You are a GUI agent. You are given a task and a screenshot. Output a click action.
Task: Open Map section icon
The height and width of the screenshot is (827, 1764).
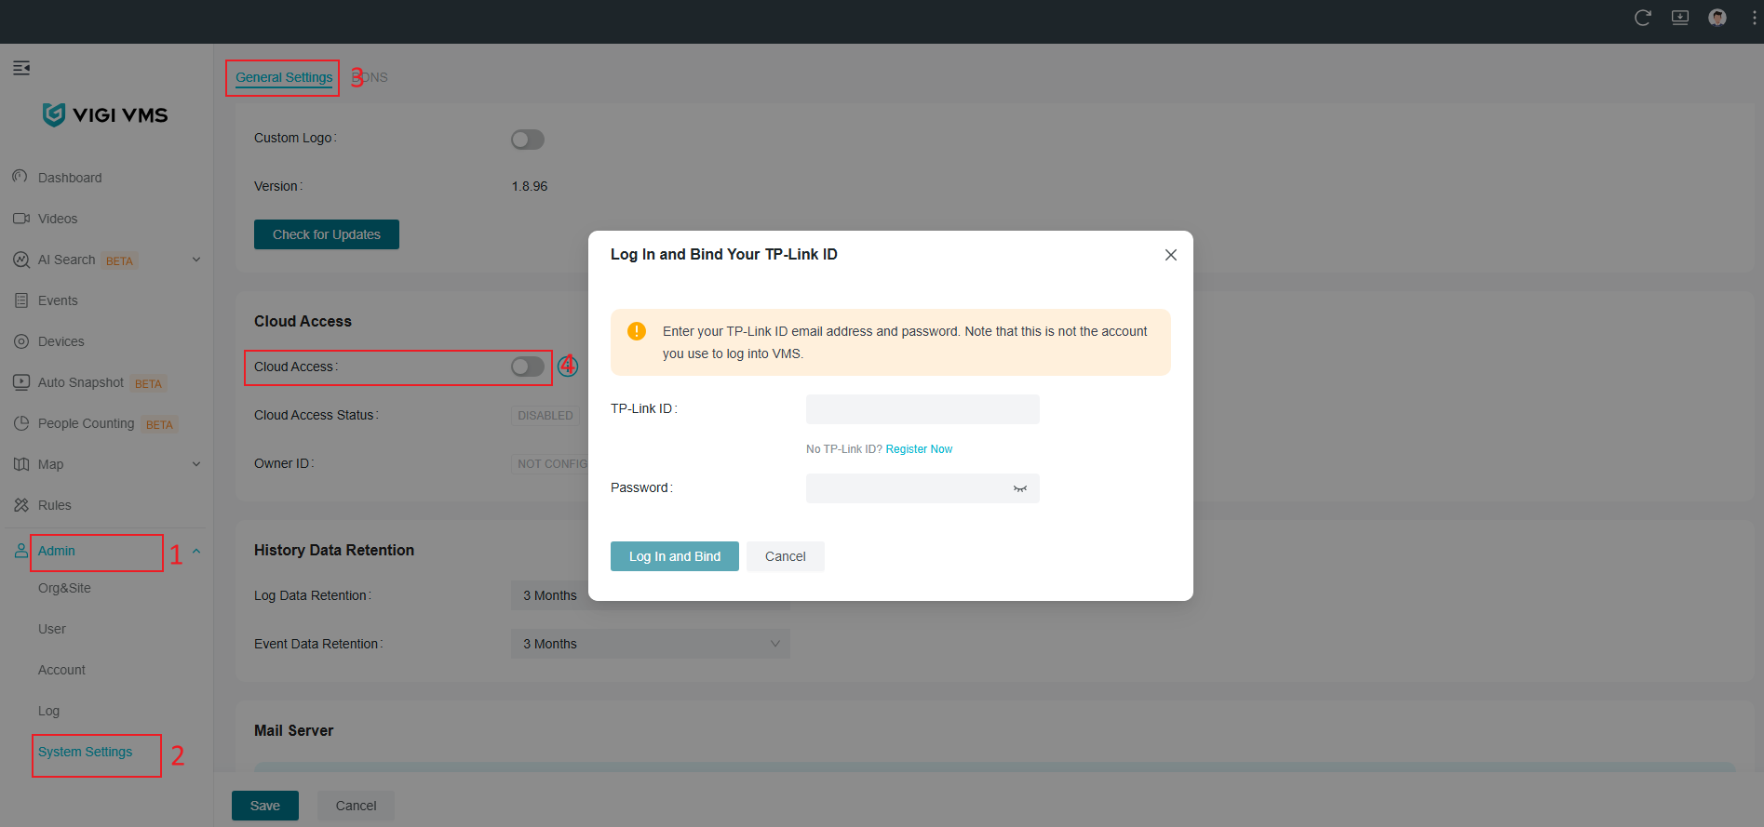21,464
